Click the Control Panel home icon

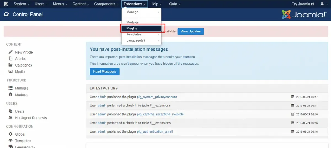6,14
